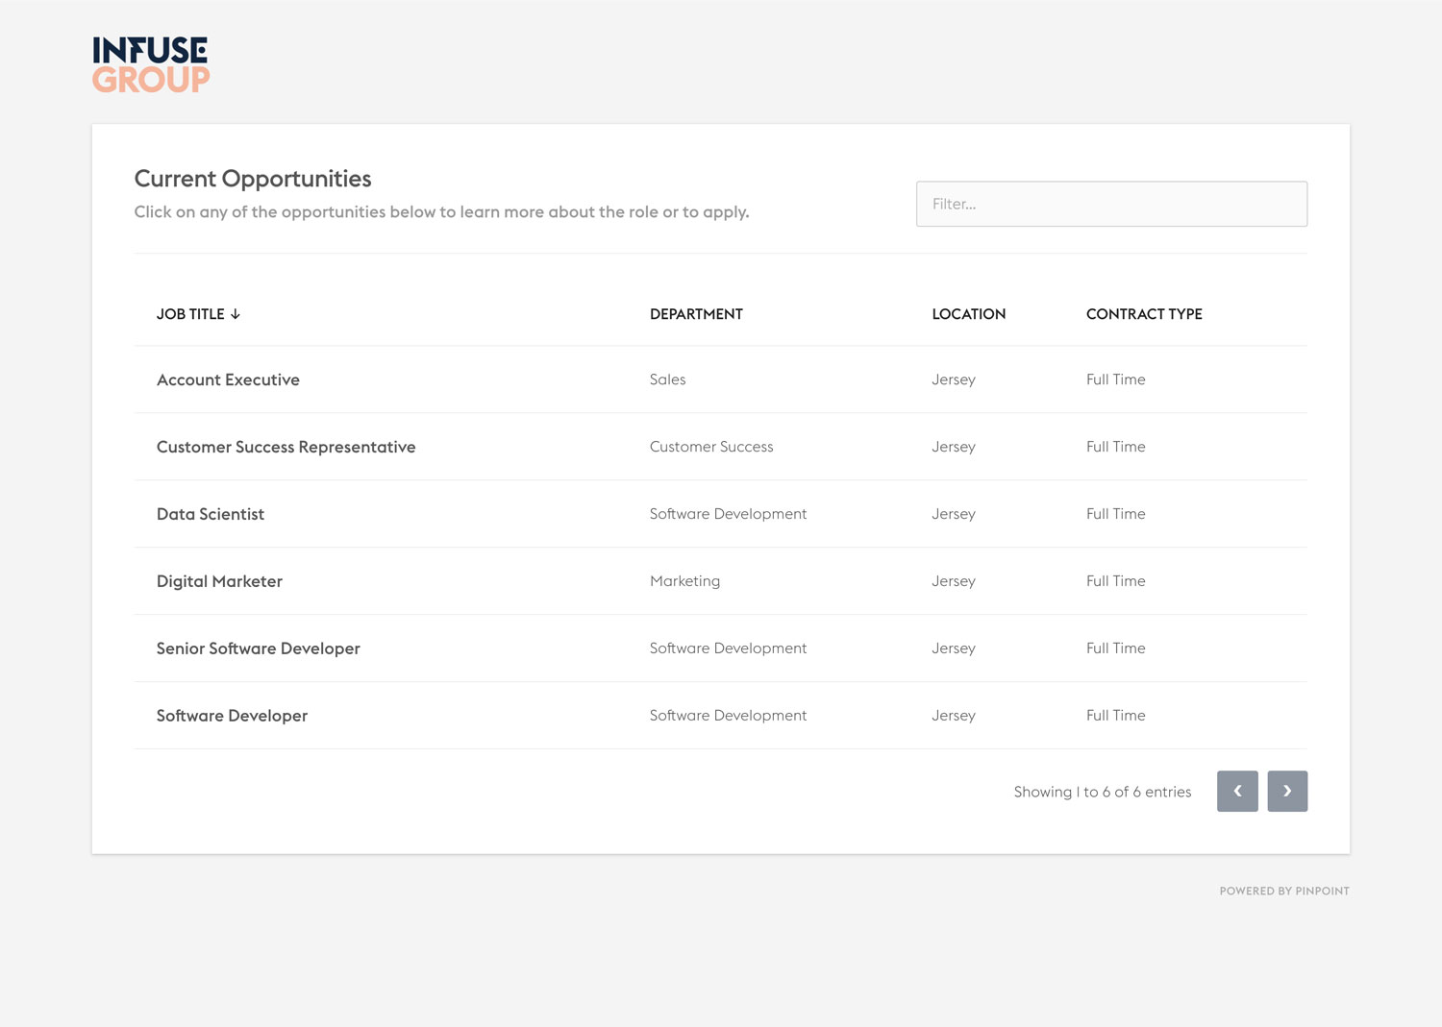Sort table by Contract Type column
This screenshot has height=1027, width=1442.
click(1144, 314)
